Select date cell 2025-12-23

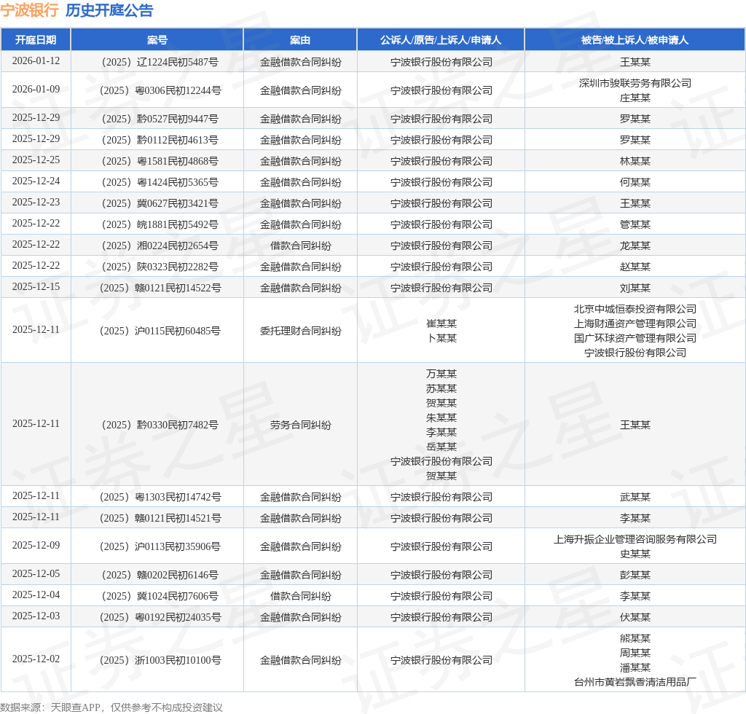pyautogui.click(x=36, y=202)
